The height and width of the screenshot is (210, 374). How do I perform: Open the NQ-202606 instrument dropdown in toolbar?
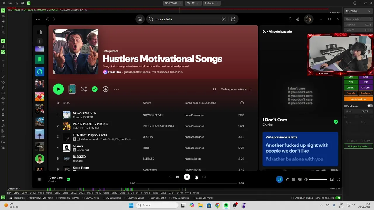pos(173,3)
